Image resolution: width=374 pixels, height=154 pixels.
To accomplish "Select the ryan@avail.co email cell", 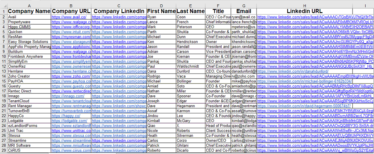I will [x=243, y=17].
